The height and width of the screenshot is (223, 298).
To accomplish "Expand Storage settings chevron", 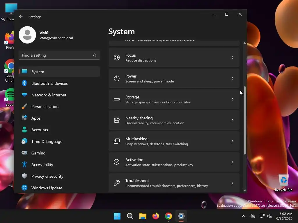I will (233, 99).
